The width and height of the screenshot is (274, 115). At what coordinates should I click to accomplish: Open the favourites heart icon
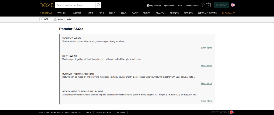(203, 5)
